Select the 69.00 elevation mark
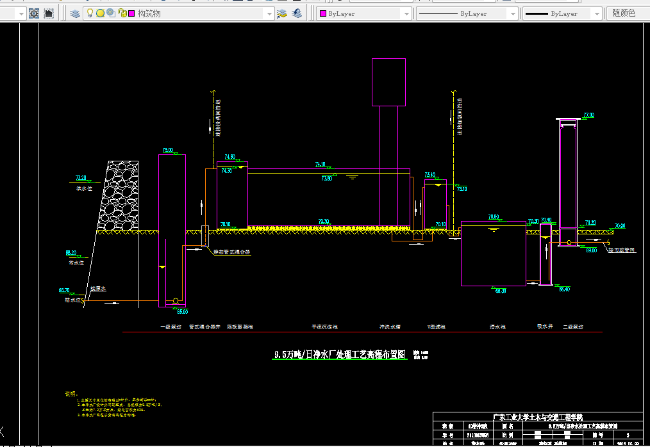The width and height of the screenshot is (650, 447). coord(592,250)
